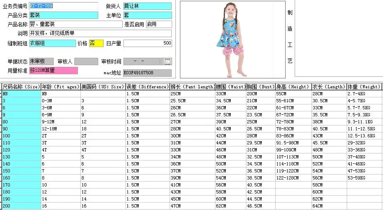Select size name cell 80
This screenshot has height=210, width=383.
point(21,122)
